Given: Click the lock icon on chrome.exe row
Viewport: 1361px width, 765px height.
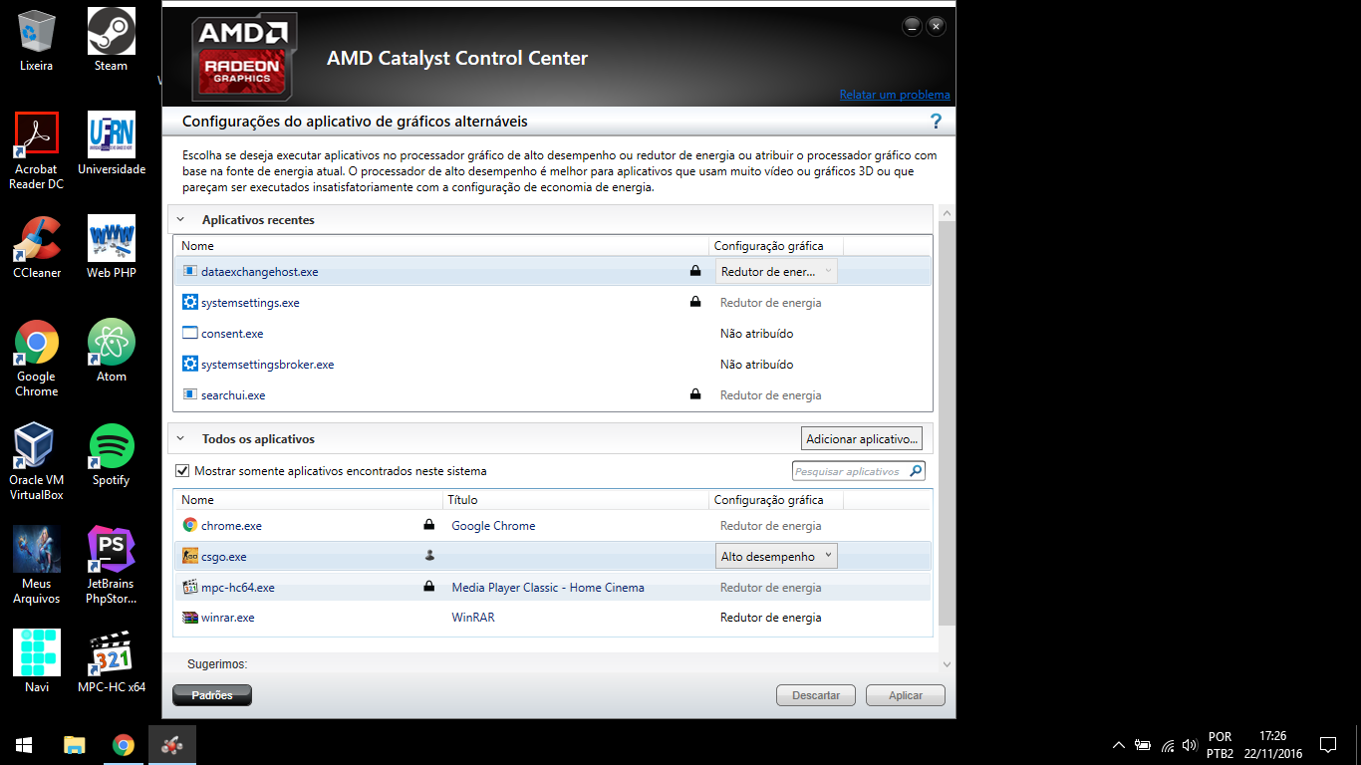Looking at the screenshot, I should [429, 525].
